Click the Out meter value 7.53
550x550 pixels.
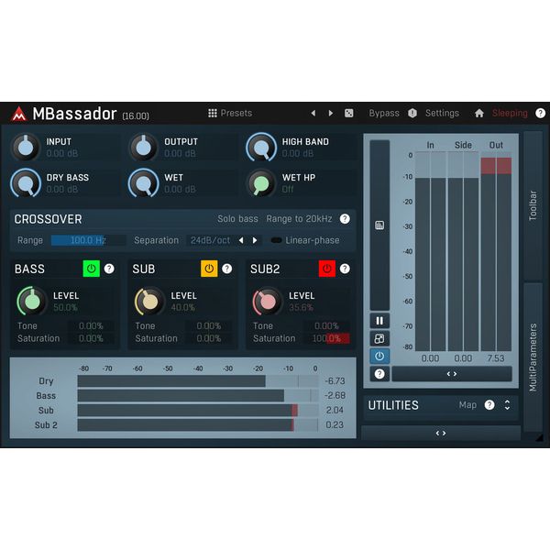click(496, 358)
